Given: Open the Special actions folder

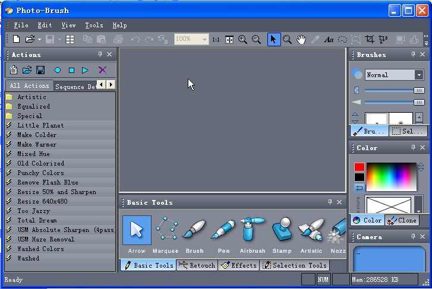Looking at the screenshot, I should tap(30, 116).
